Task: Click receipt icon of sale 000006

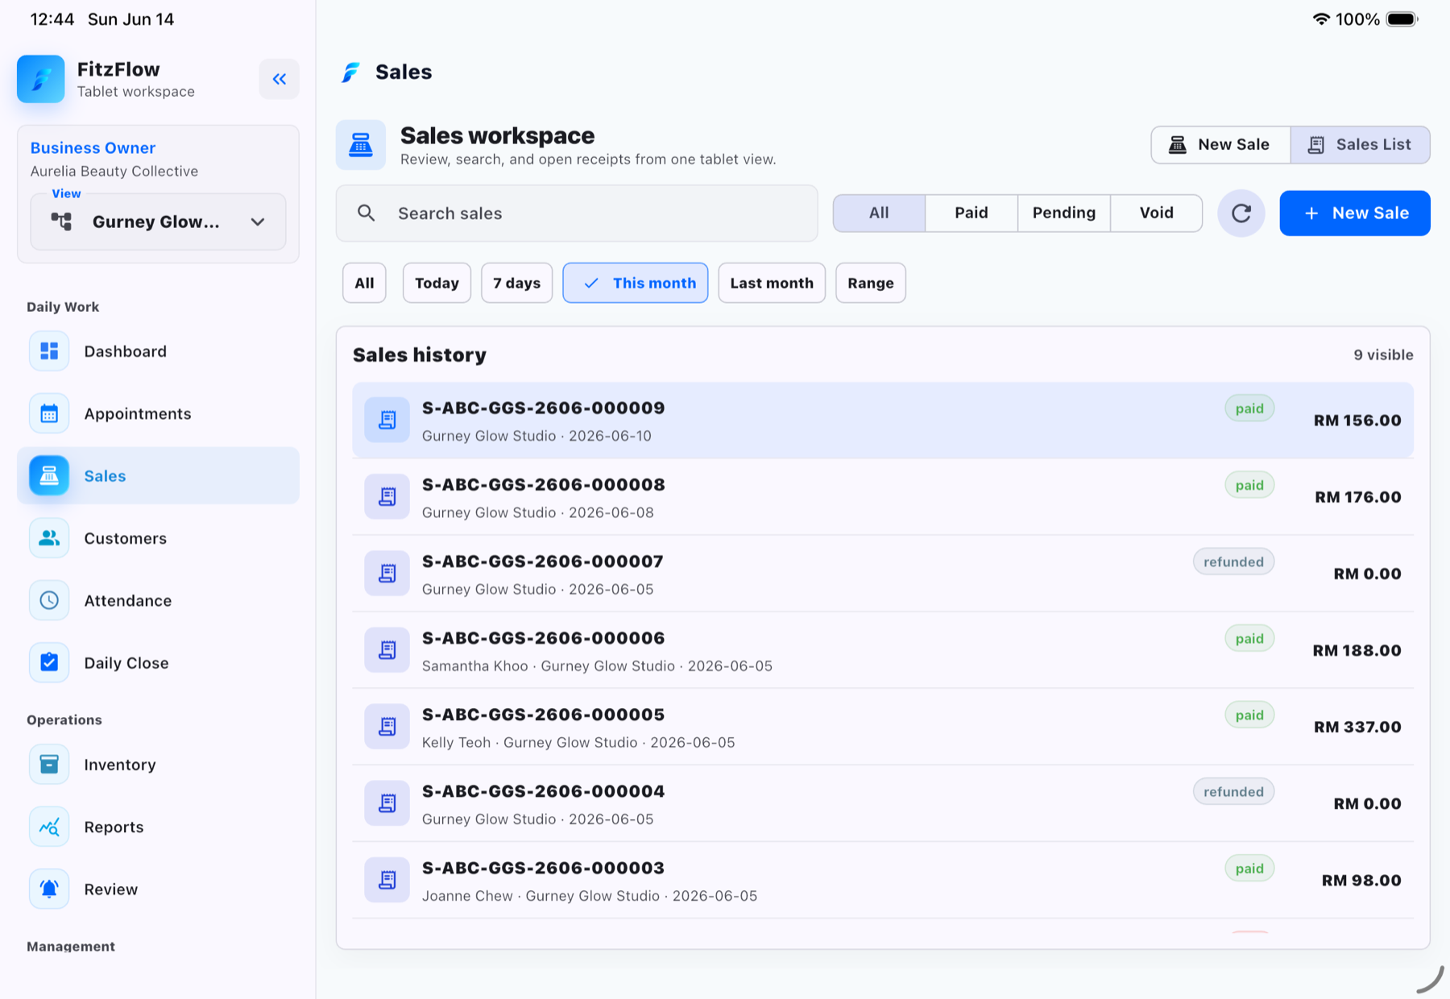Action: click(387, 649)
